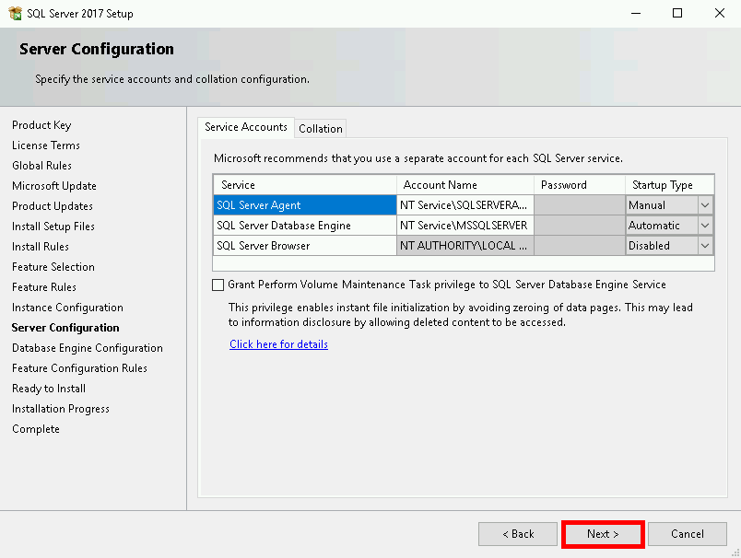This screenshot has width=741, height=558.
Task: Enable Grant Perform Volume Maintenance Task checkbox
Action: [218, 285]
